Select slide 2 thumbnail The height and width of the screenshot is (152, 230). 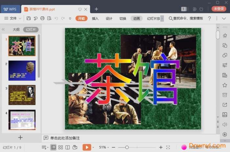coord(22,70)
